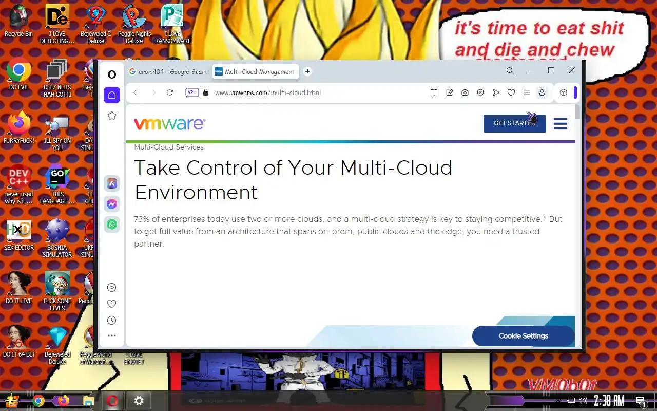This screenshot has width=657, height=411.
Task: Open the ad blocker shield icon
Action: click(x=480, y=92)
